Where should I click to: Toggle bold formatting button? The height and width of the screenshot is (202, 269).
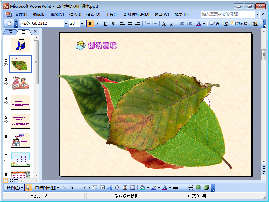(90, 24)
